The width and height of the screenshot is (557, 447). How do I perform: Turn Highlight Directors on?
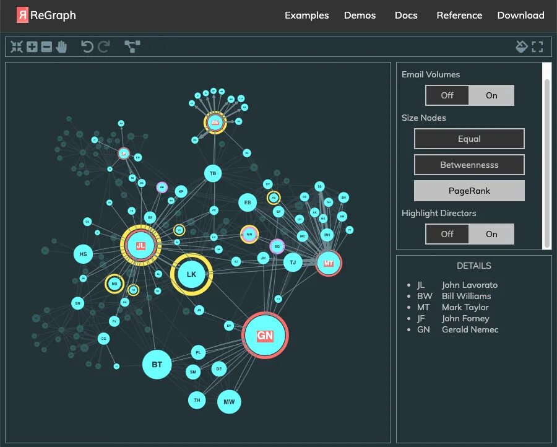(491, 234)
